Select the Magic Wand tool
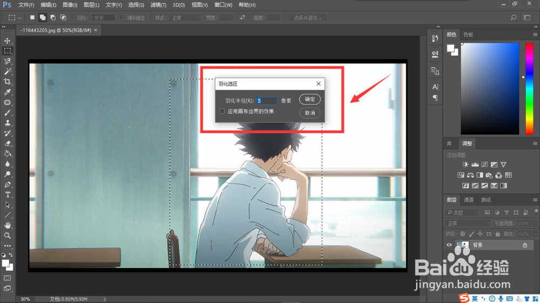Viewport: 540px width, 303px height. pyautogui.click(x=7, y=72)
